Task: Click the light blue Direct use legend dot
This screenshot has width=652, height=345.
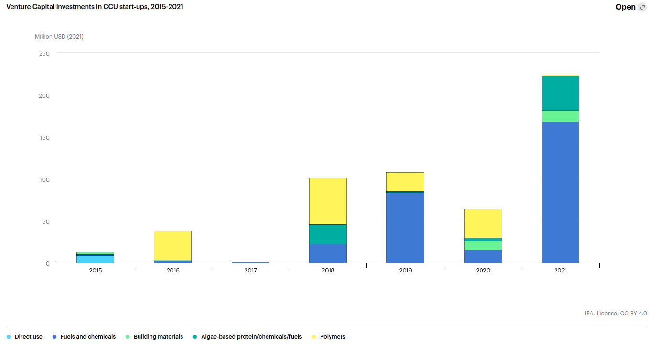Action: [x=9, y=337]
